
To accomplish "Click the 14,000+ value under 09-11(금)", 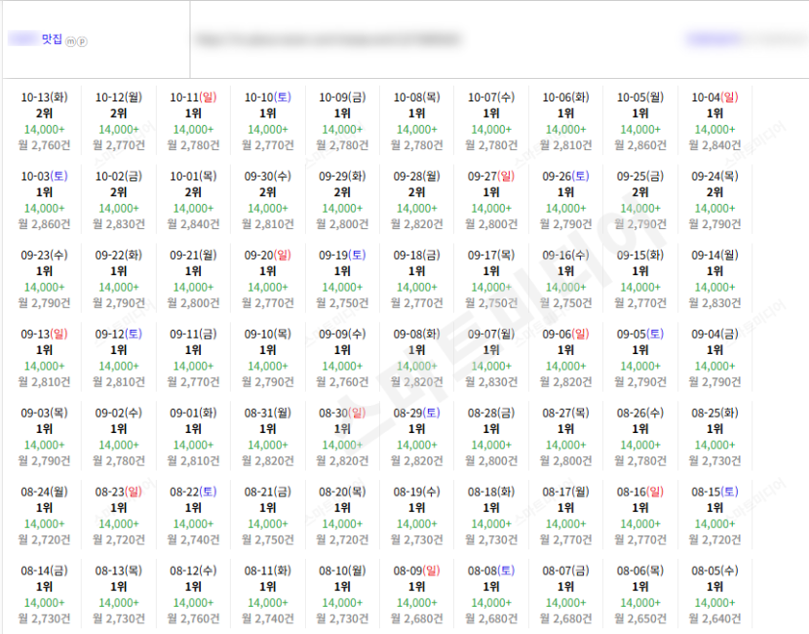I will [194, 366].
